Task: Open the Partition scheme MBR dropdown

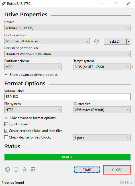Action: pos(33,67)
